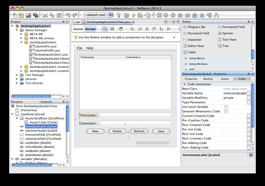Collapse the Code Generation section

[x=185, y=84]
